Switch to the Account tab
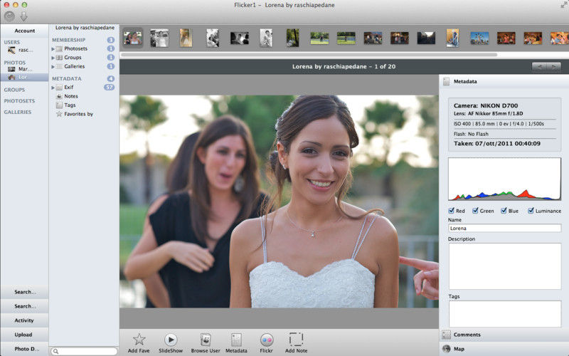This screenshot has width=569, height=356. click(x=24, y=31)
